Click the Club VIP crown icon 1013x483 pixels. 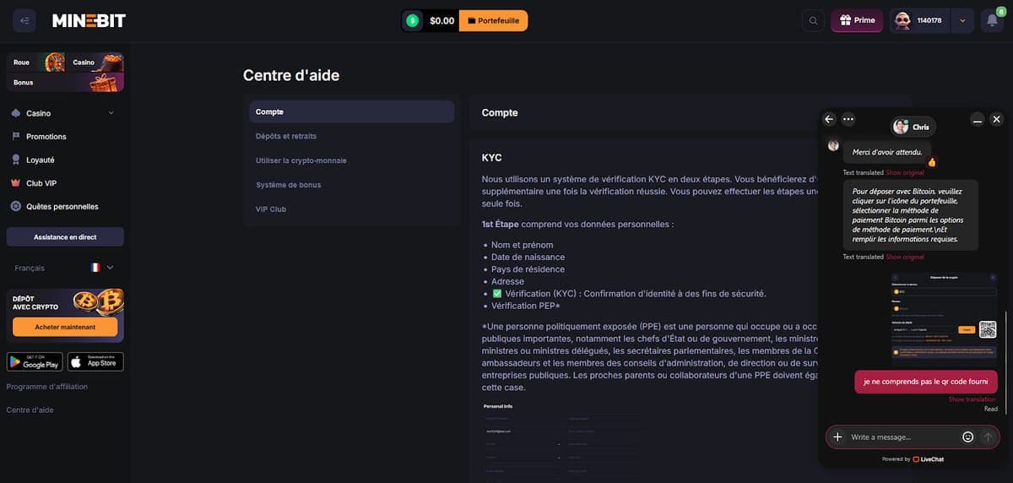coord(16,183)
